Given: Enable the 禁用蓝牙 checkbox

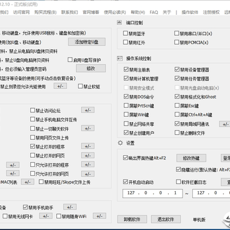Looking at the screenshot, I should (x=126, y=33).
